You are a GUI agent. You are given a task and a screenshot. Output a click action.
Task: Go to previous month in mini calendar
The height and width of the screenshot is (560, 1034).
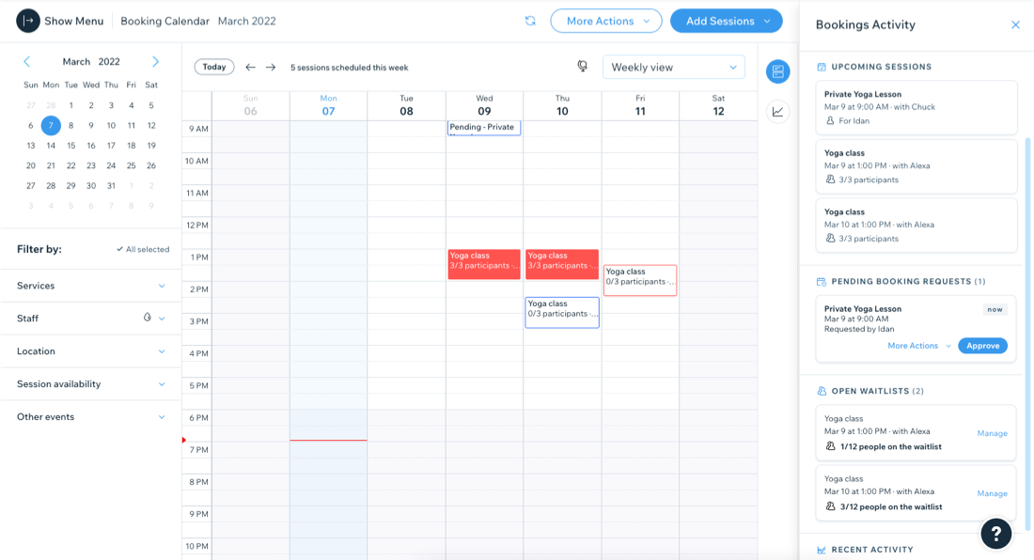pyautogui.click(x=27, y=61)
